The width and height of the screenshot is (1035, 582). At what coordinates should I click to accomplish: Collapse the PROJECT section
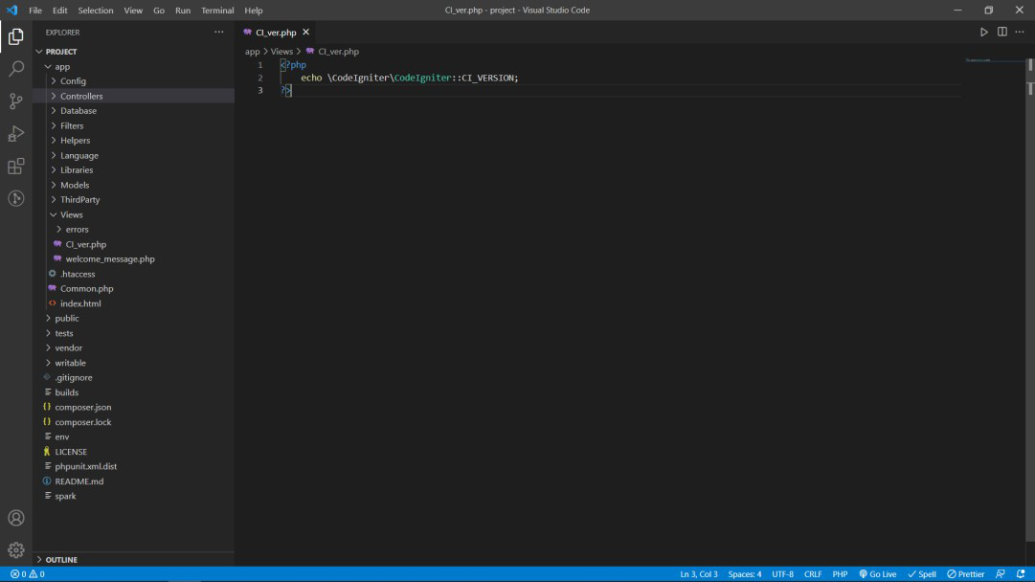tap(133, 52)
